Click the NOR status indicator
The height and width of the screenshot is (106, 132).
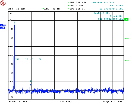(x=127, y=39)
